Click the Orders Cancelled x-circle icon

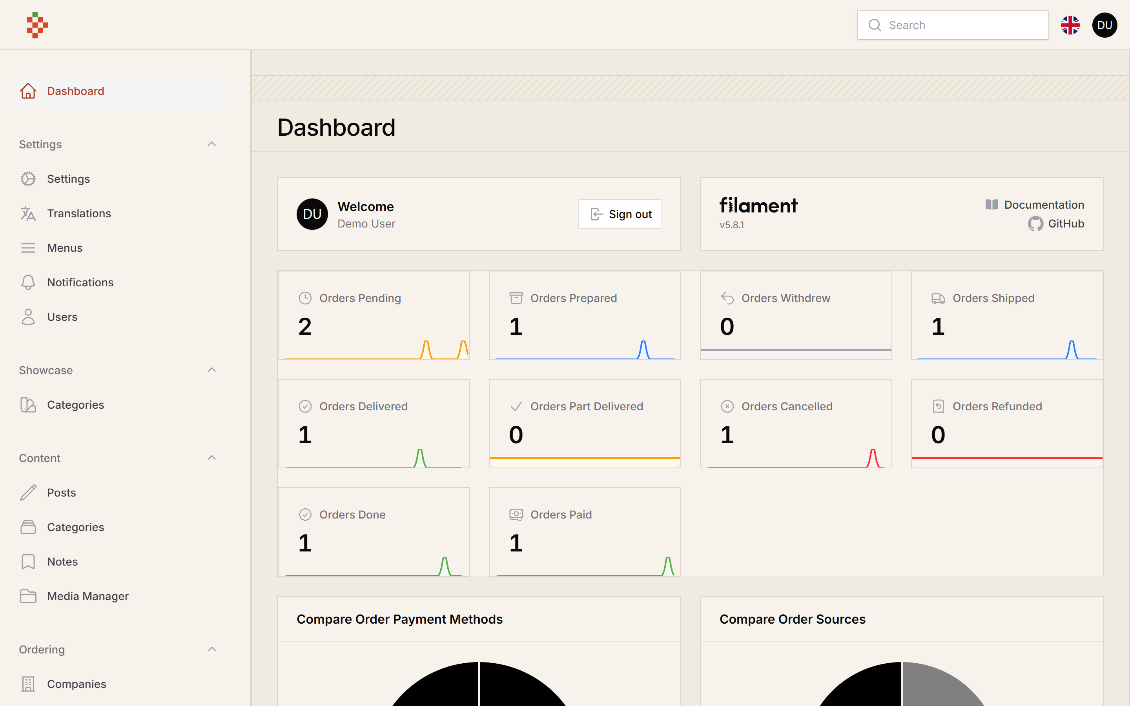pos(727,406)
